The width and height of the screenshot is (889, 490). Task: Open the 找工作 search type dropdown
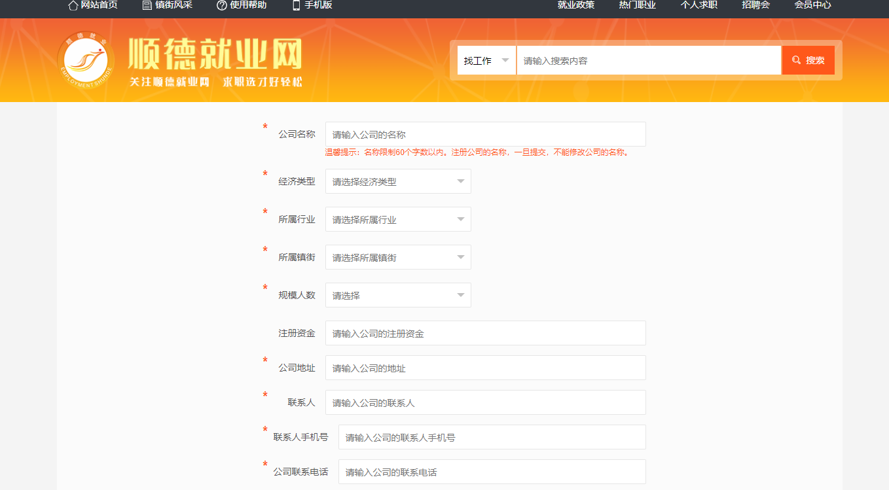click(486, 60)
